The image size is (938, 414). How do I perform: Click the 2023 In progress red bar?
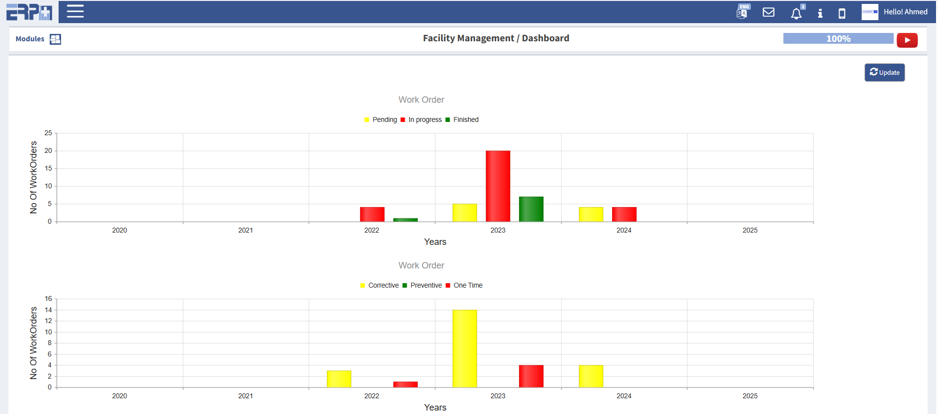(x=498, y=186)
